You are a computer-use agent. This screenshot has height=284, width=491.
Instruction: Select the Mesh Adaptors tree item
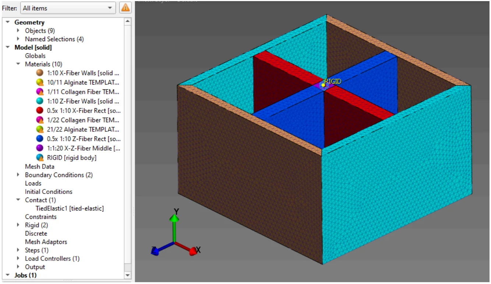[46, 242]
